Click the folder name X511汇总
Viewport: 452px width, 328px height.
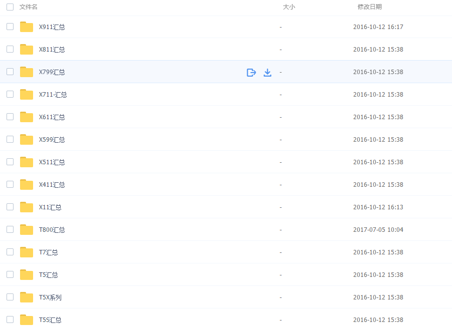[52, 162]
